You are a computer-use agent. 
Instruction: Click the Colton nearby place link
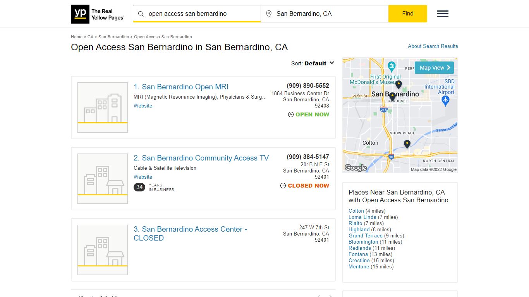[x=356, y=211]
